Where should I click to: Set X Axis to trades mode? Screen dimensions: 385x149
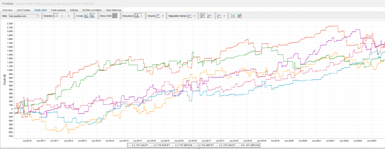coord(86,16)
